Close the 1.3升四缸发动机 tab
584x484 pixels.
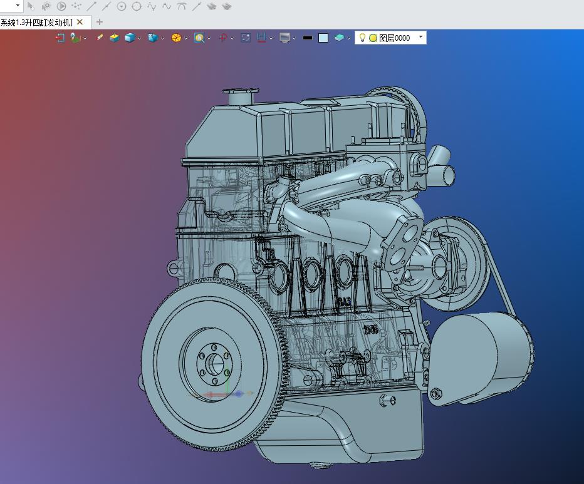click(80, 22)
